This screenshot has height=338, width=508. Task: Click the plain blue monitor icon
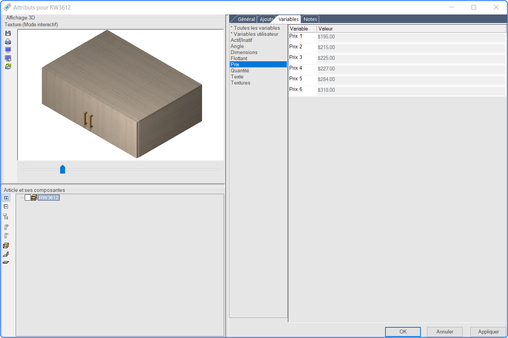(x=8, y=50)
